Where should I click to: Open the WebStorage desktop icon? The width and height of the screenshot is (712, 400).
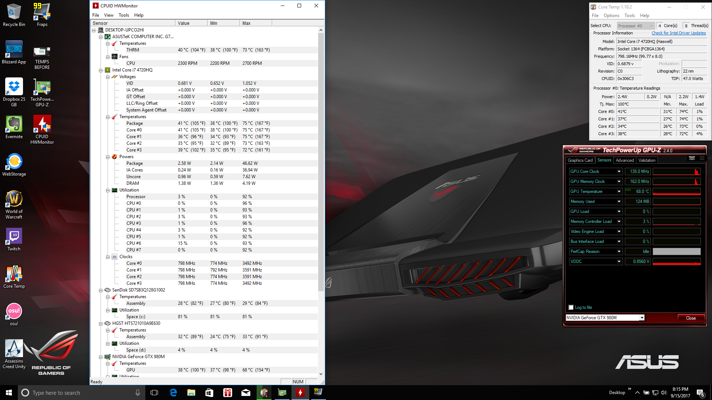(14, 164)
